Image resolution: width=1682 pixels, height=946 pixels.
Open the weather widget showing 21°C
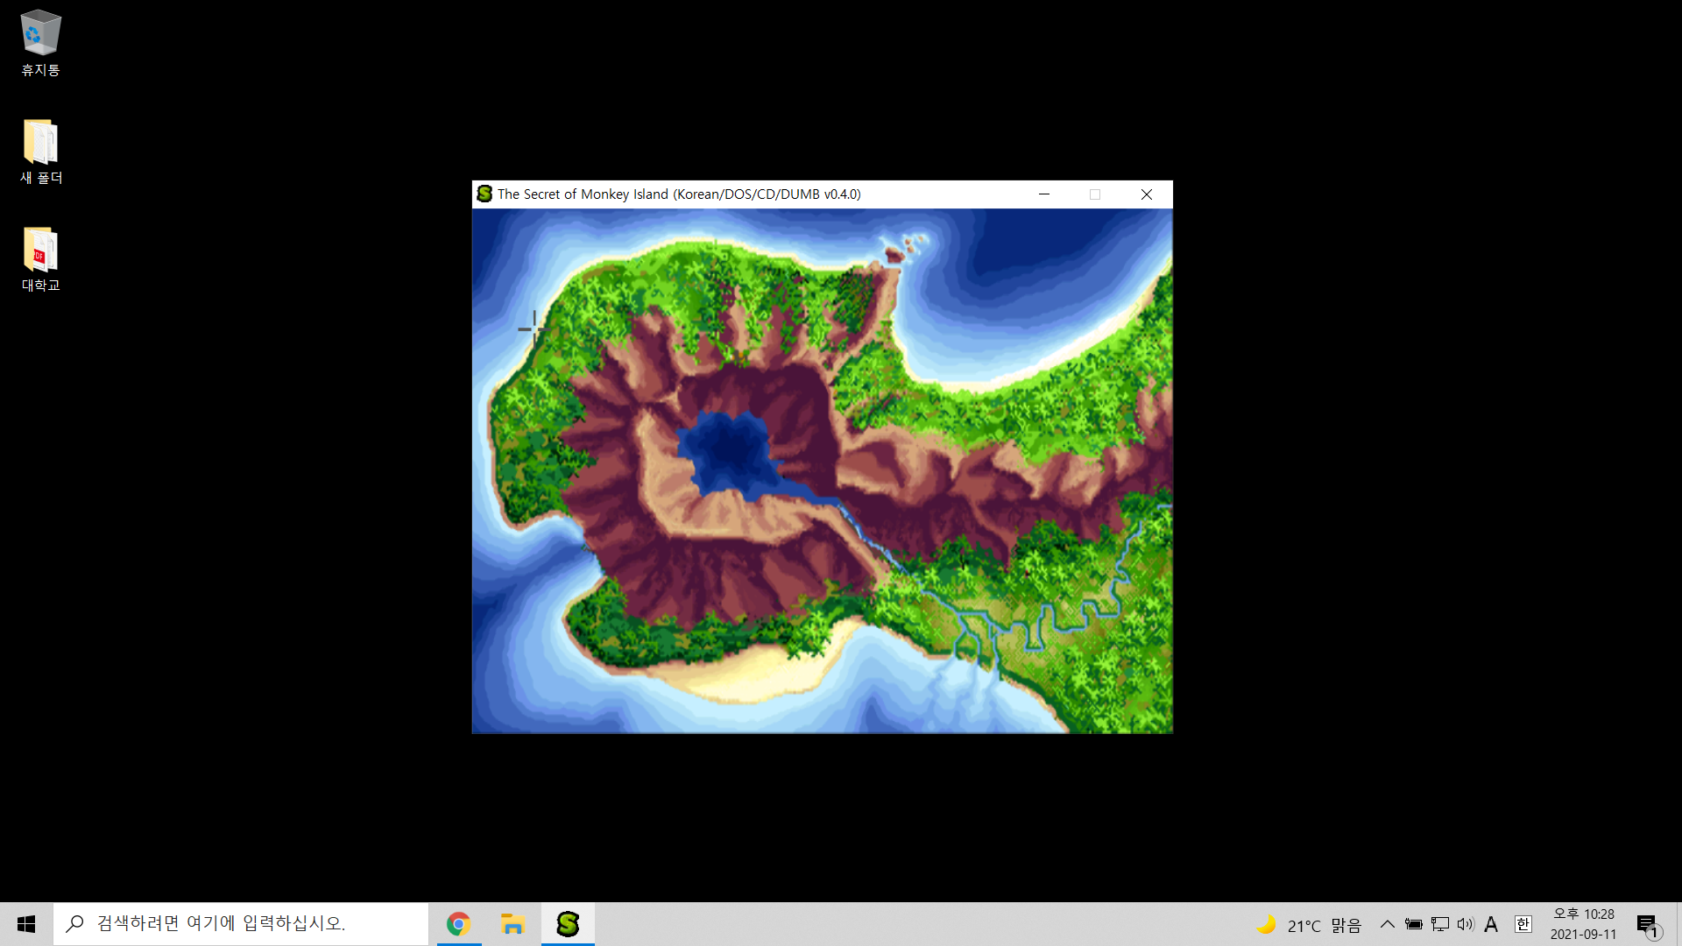pos(1309,925)
